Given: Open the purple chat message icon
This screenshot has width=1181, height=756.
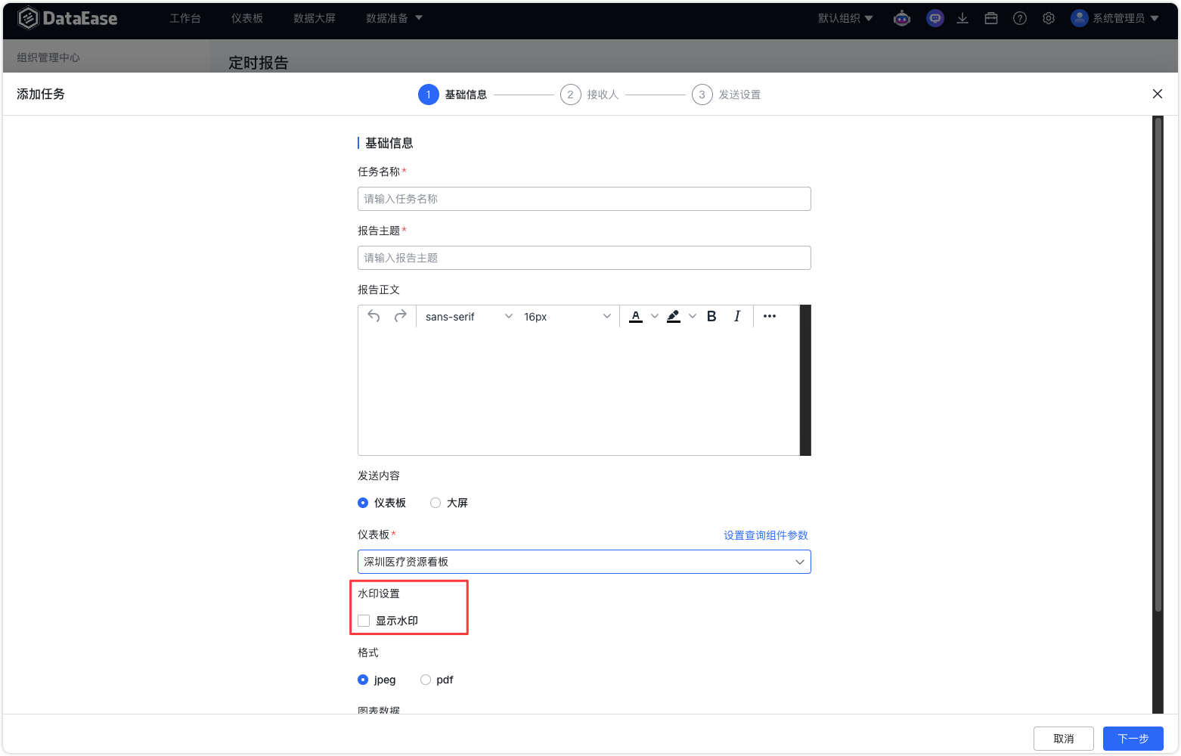Looking at the screenshot, I should [935, 18].
